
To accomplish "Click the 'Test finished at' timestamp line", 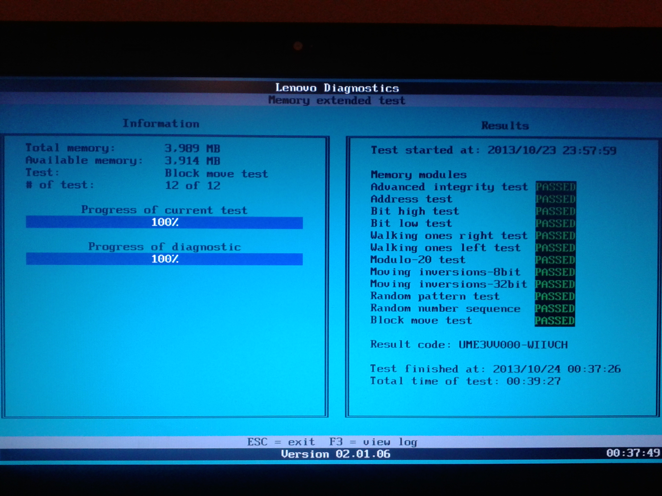I will coord(496,369).
